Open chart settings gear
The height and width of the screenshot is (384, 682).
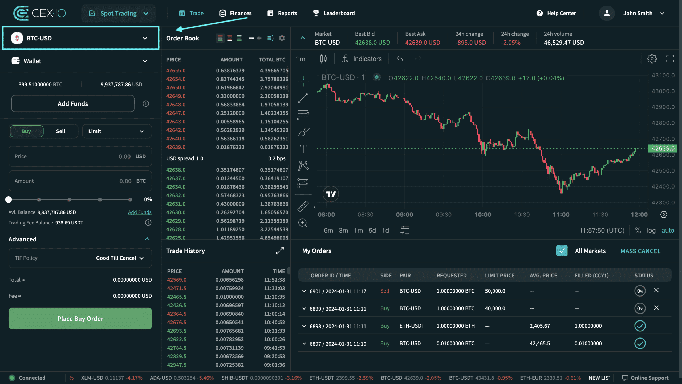(x=652, y=59)
